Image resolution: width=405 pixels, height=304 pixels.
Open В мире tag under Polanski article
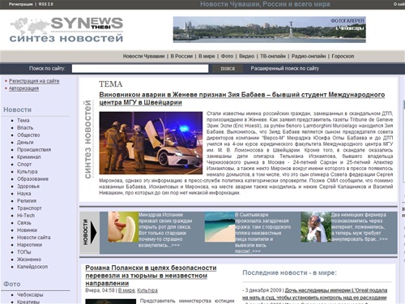126,290
